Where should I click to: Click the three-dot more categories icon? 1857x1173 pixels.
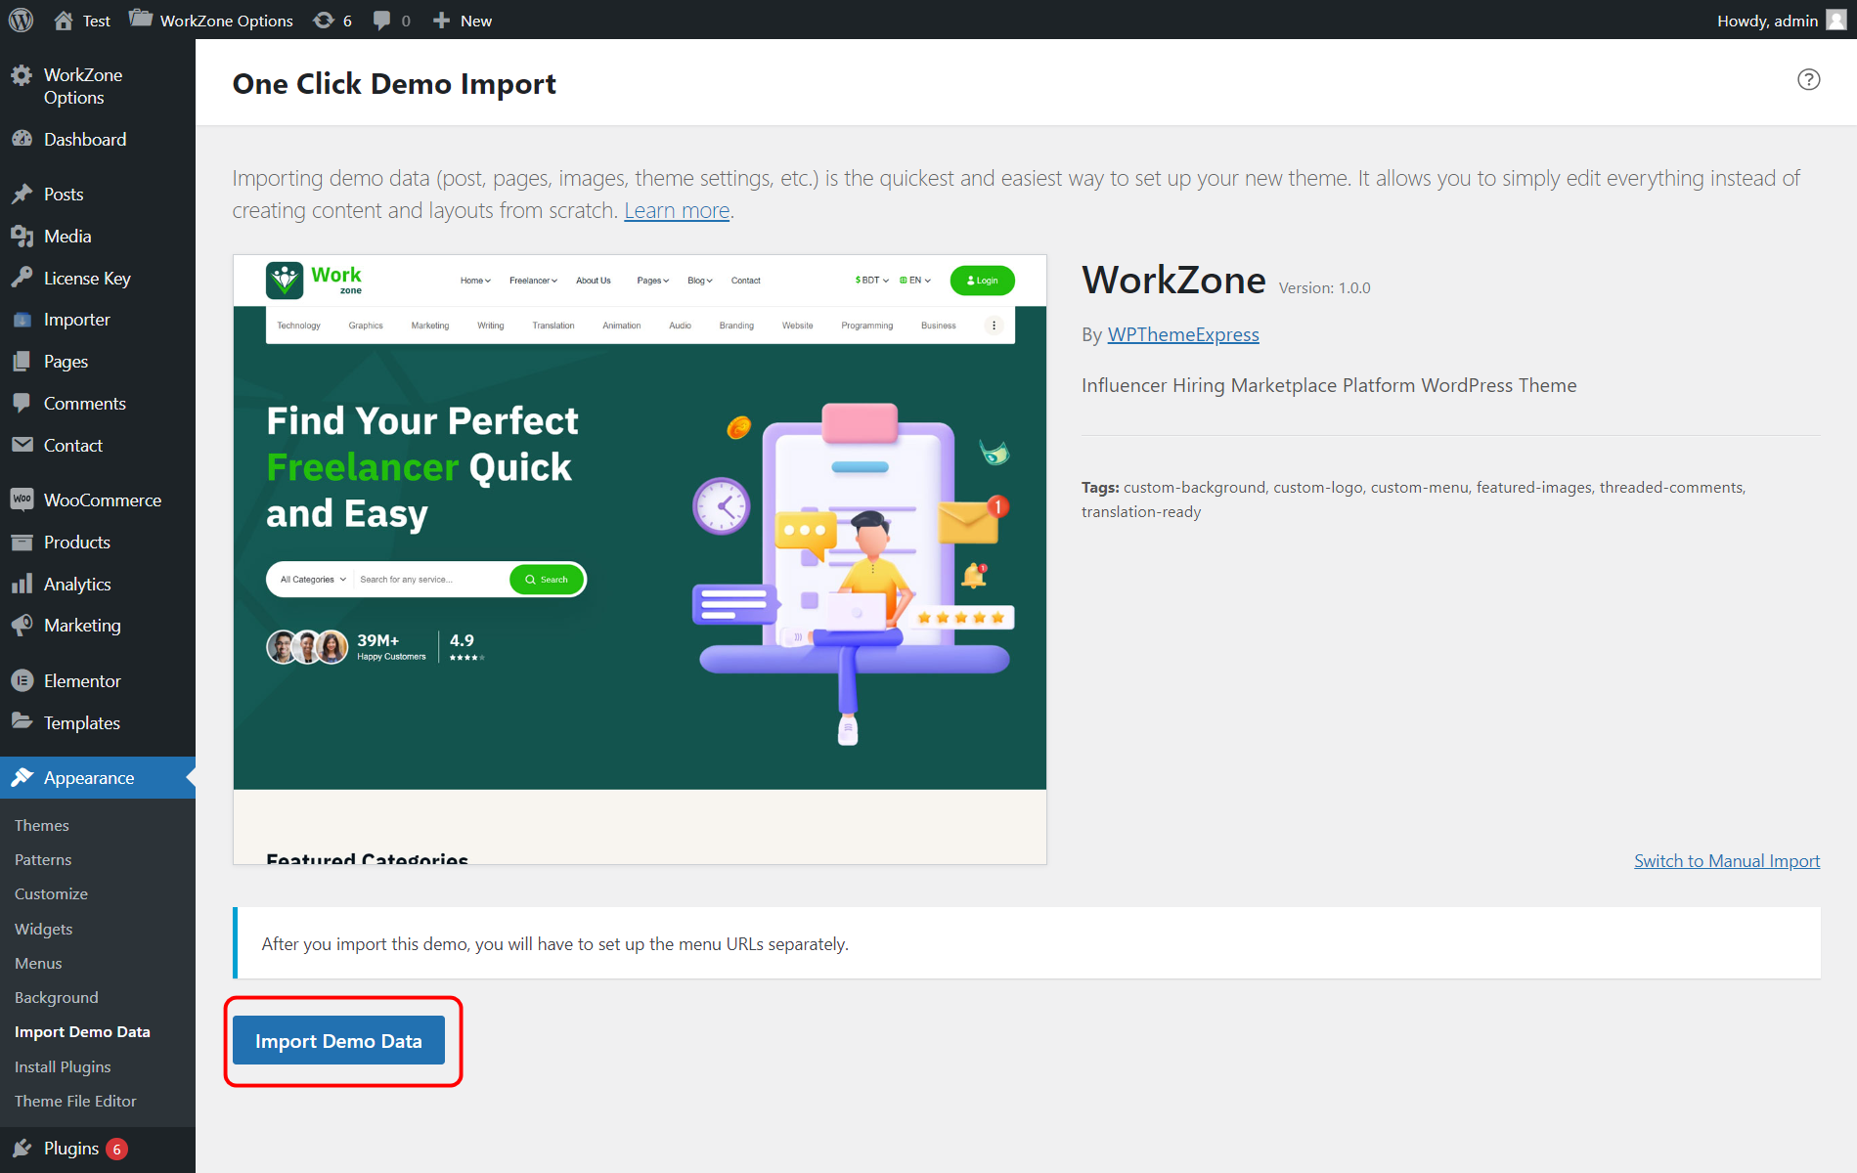point(994,326)
